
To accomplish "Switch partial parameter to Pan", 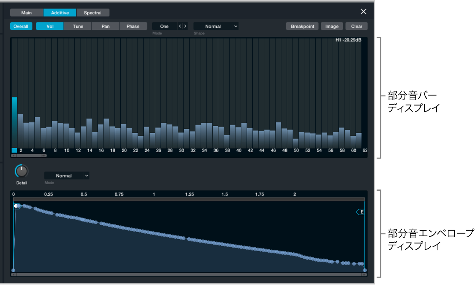I will pyautogui.click(x=106, y=26).
